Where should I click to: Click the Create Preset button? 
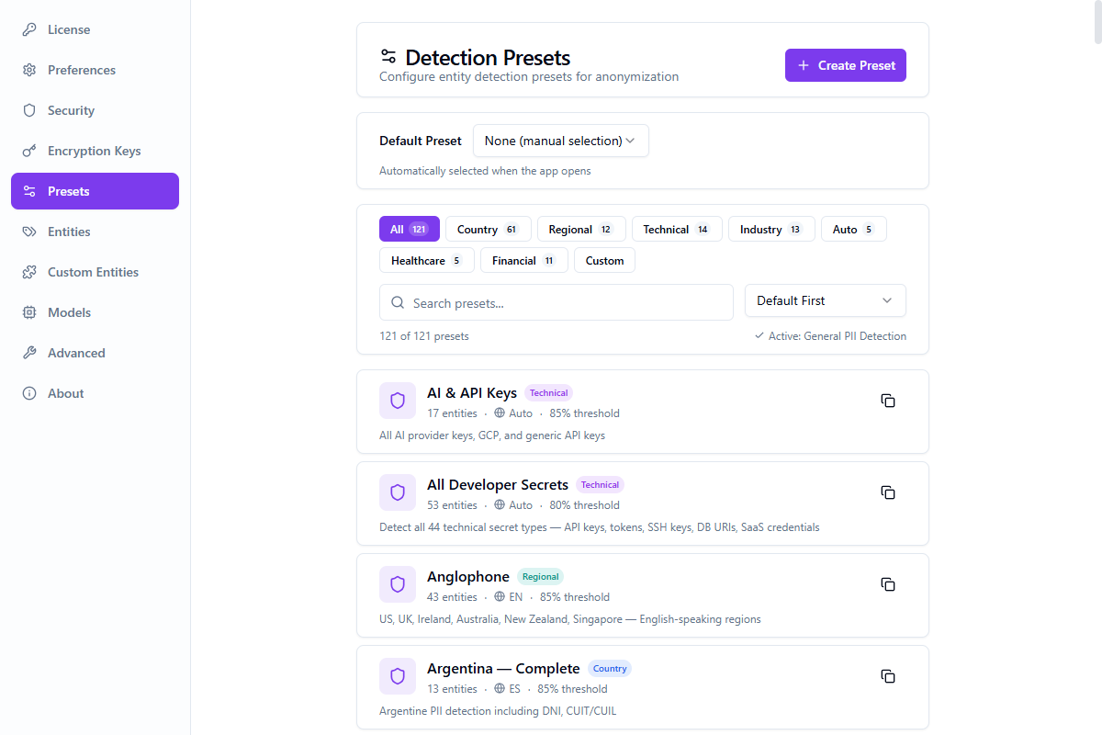tap(845, 65)
